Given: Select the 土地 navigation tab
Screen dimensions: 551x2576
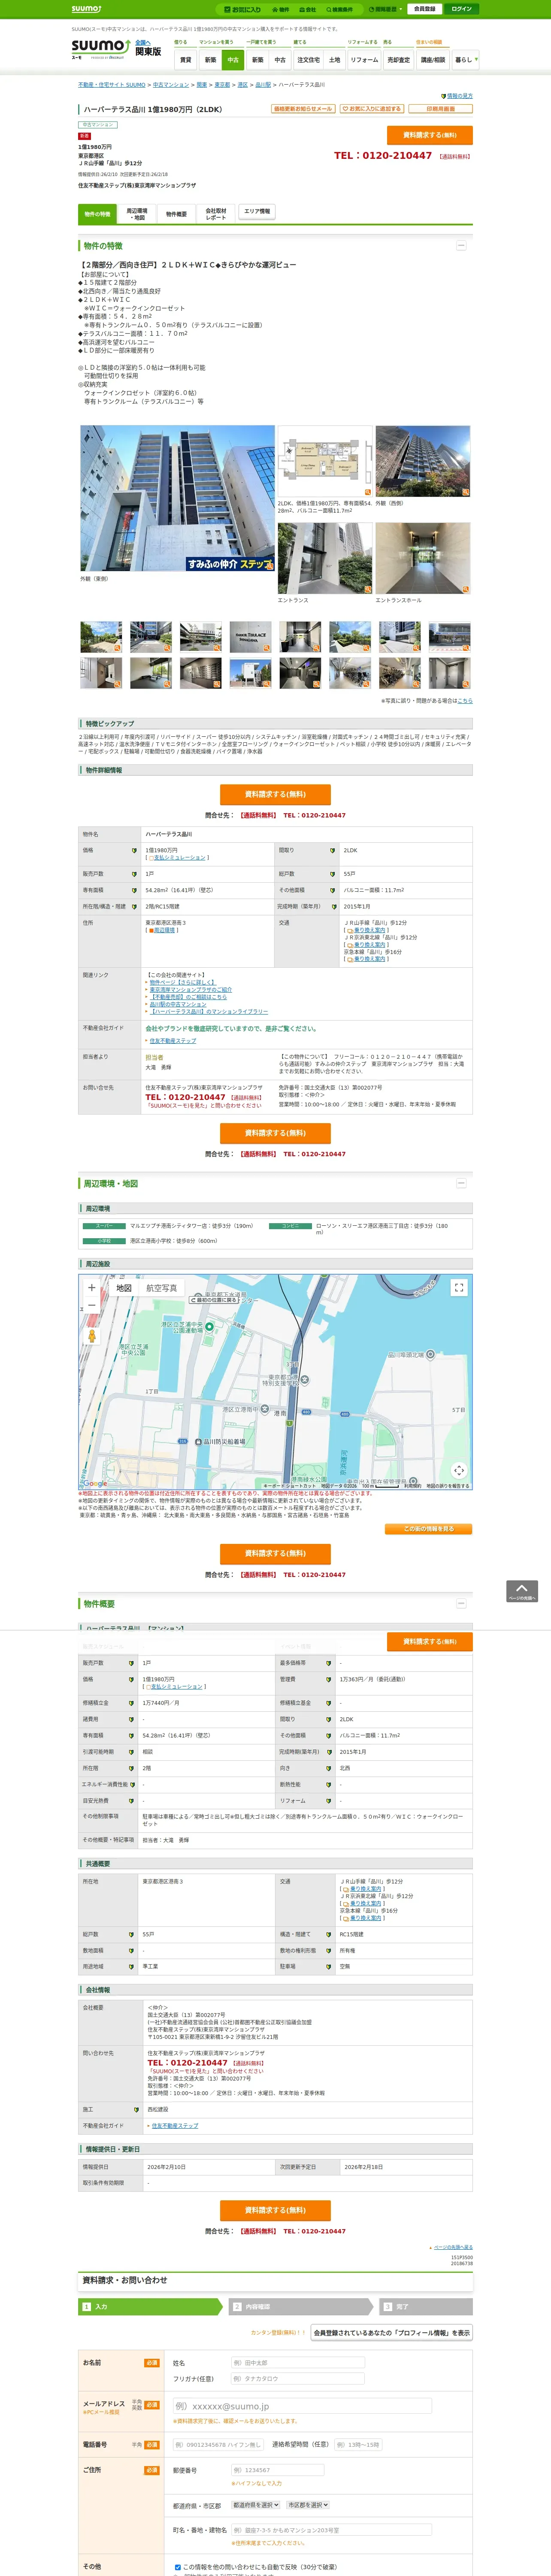Looking at the screenshot, I should (x=334, y=60).
